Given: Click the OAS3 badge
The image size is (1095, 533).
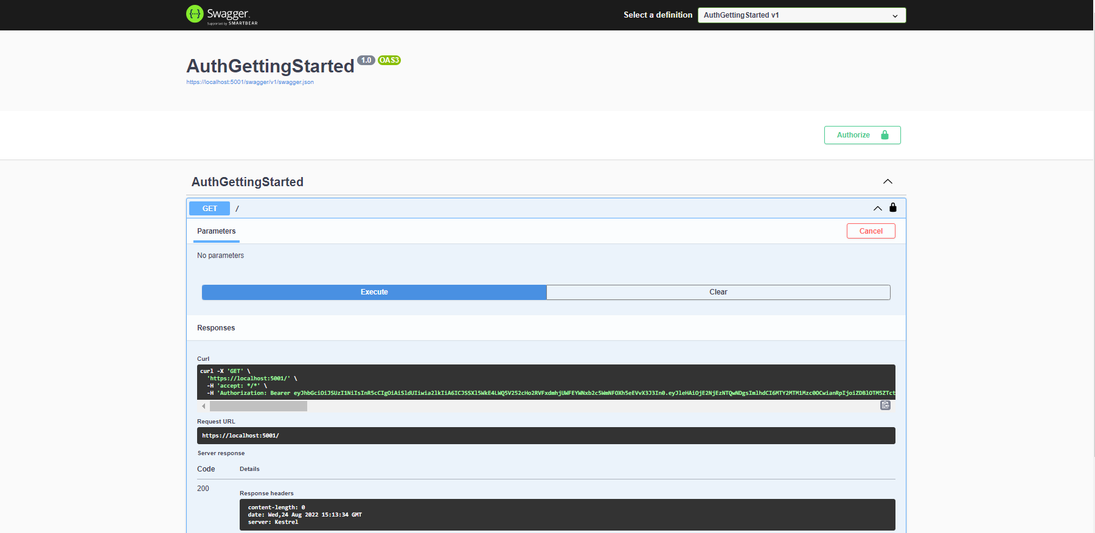Looking at the screenshot, I should [x=389, y=60].
